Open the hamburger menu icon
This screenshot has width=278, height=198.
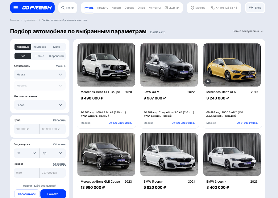point(16,8)
